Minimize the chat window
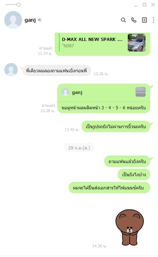Screen dimensions: 158x257 (136, 5)
